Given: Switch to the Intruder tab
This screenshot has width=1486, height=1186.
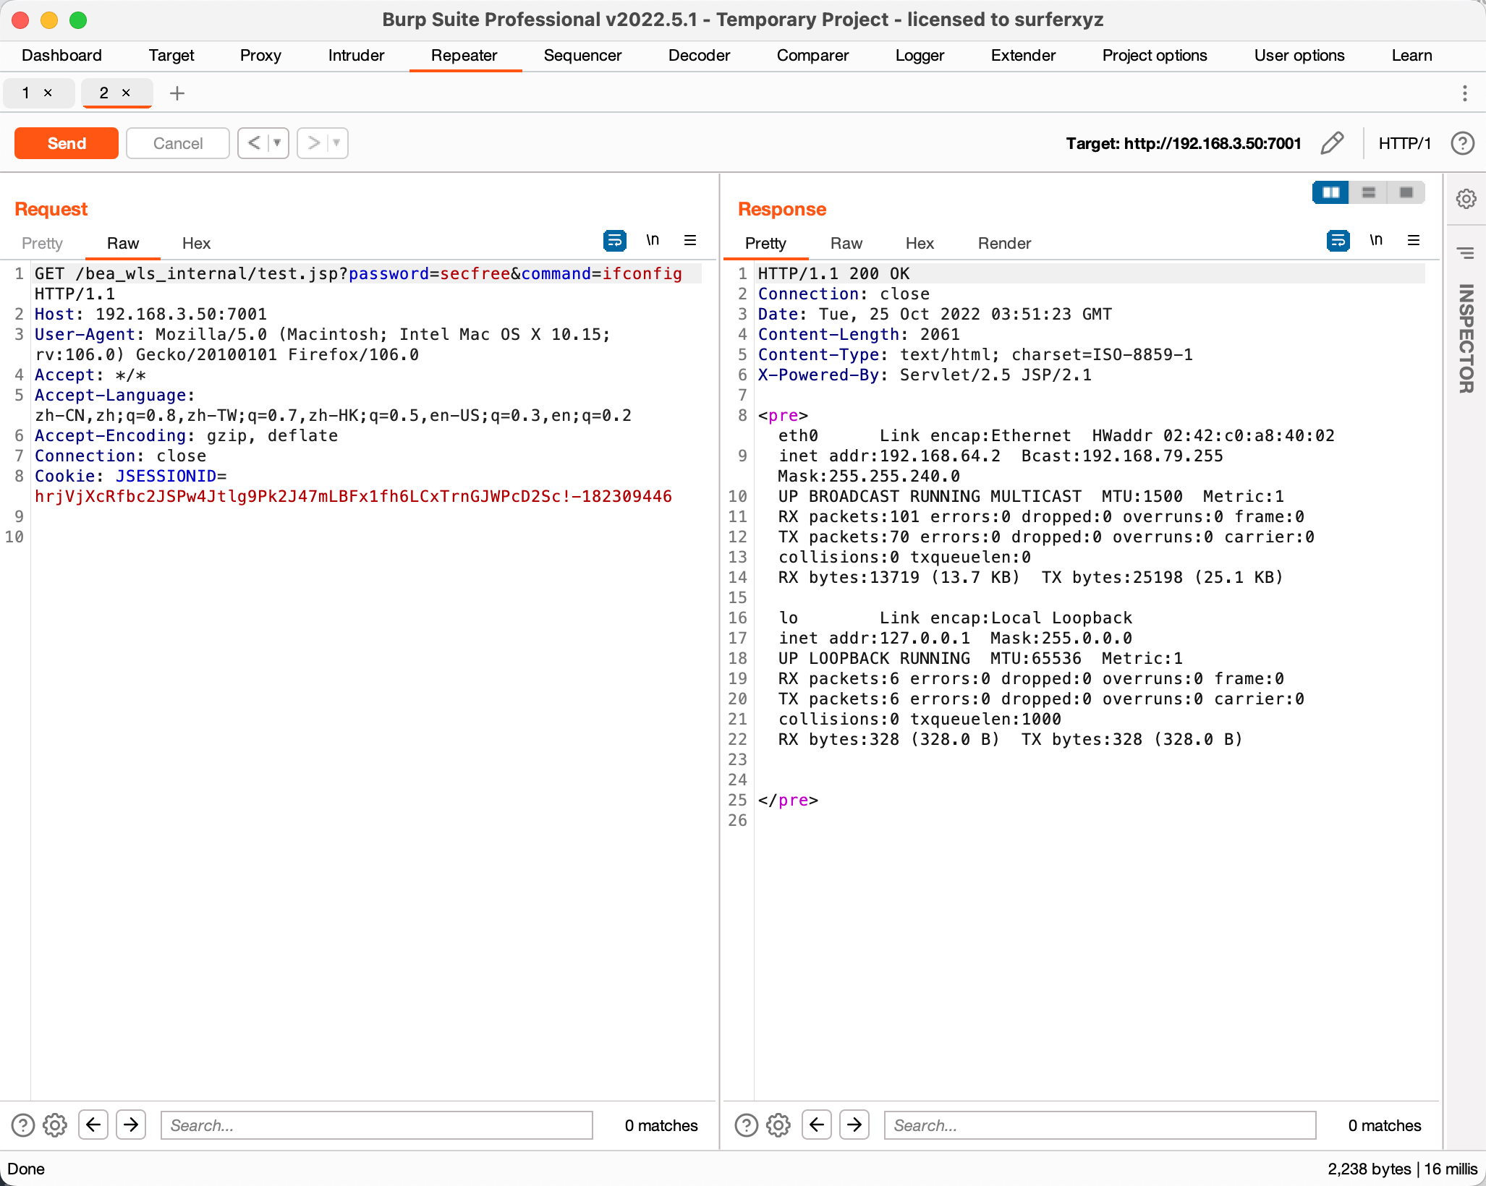Looking at the screenshot, I should point(356,56).
